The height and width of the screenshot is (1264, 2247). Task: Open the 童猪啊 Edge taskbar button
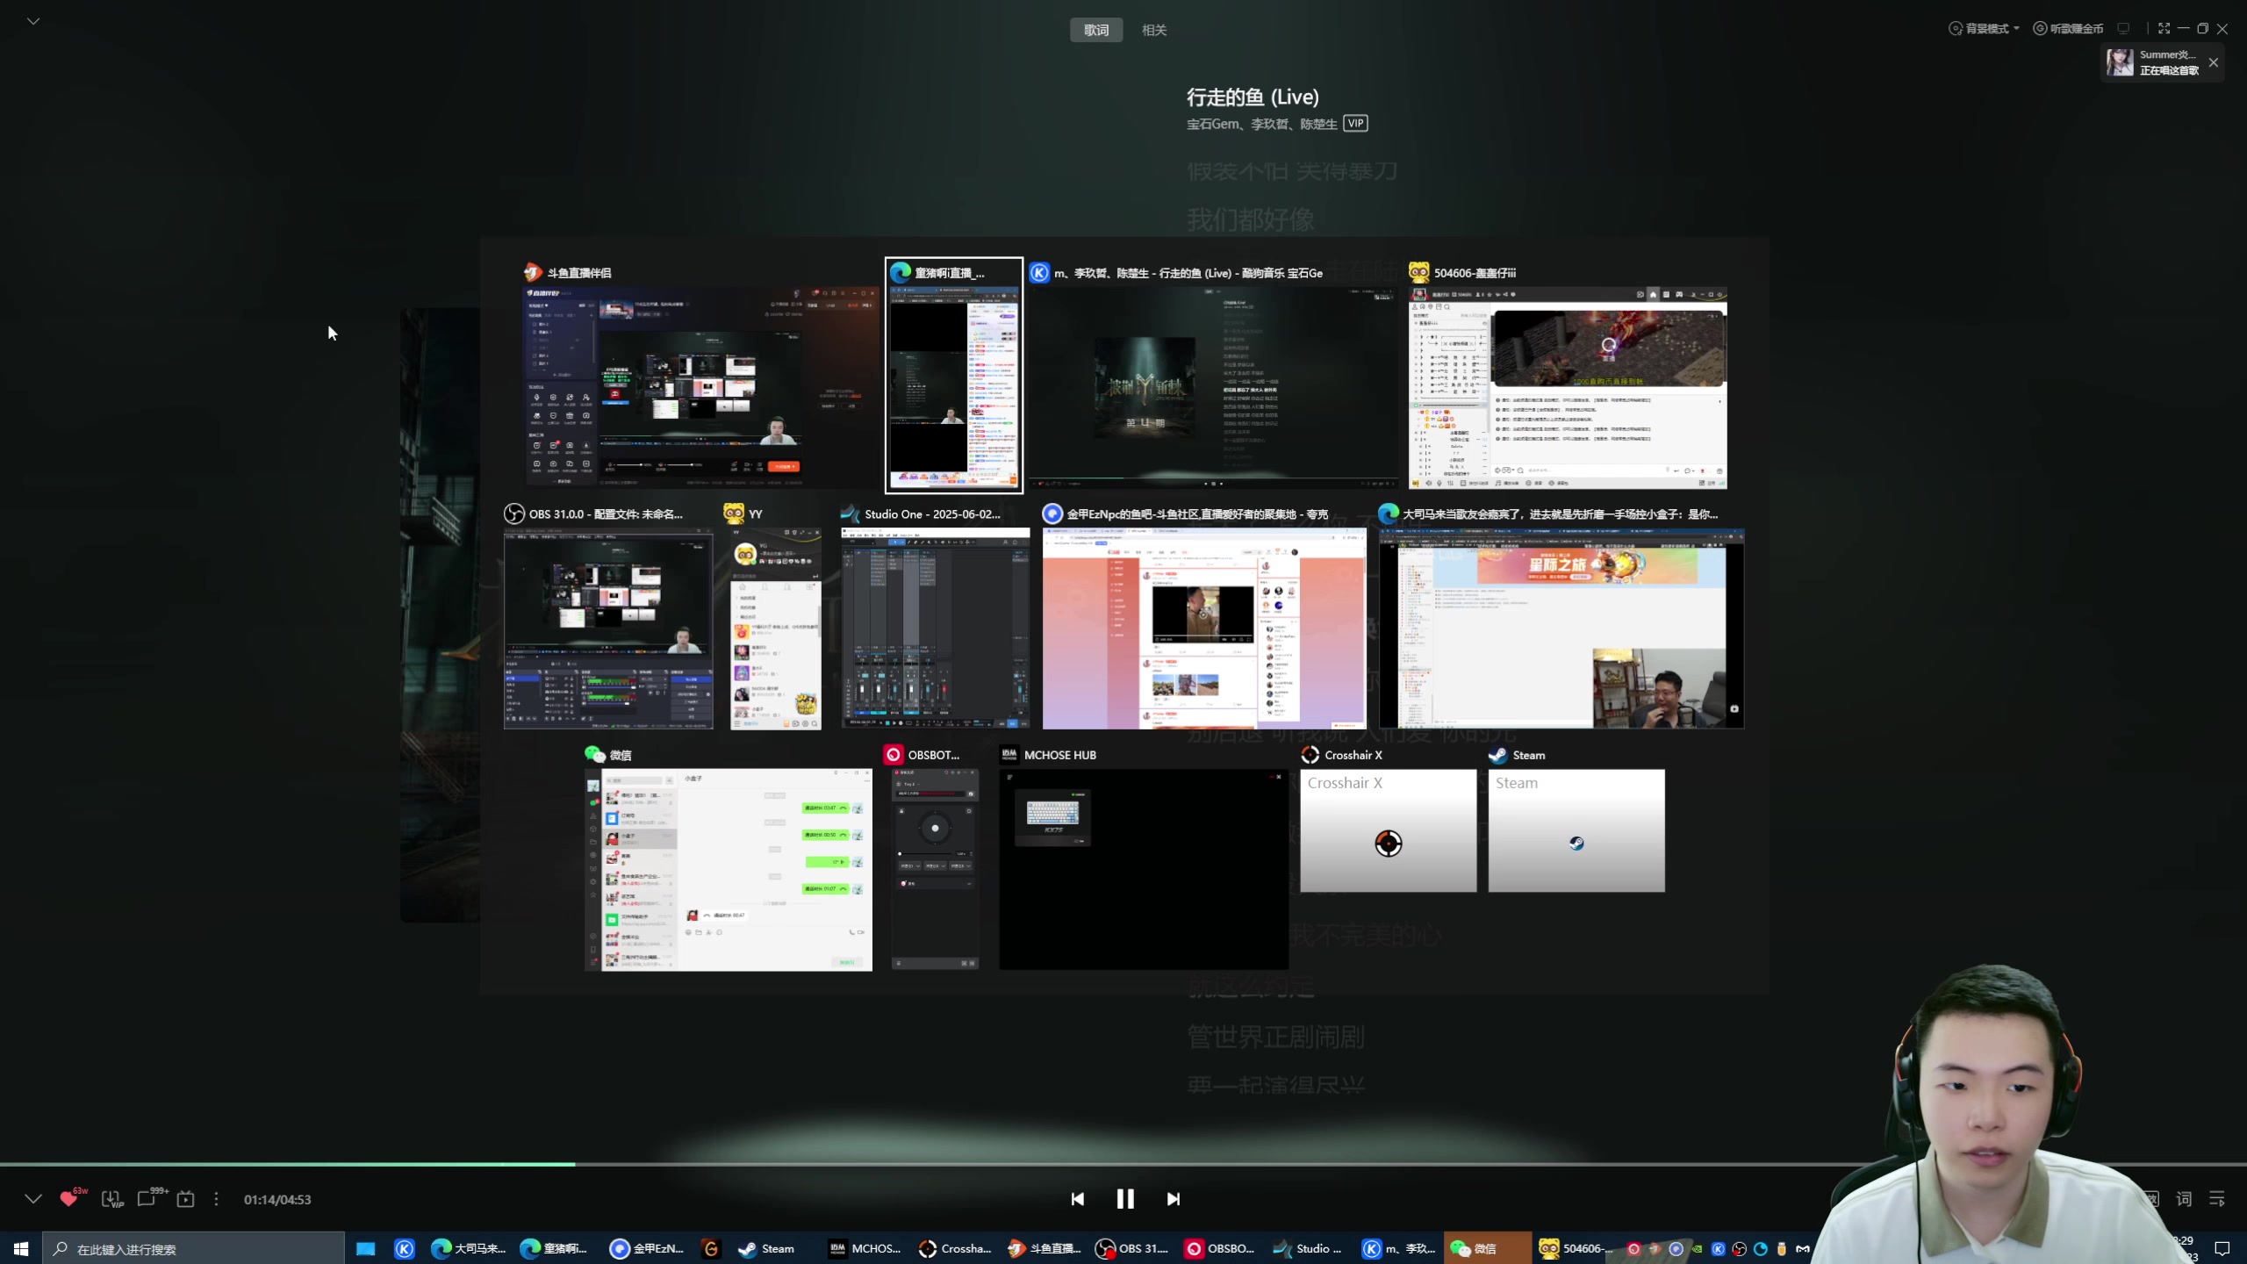555,1248
